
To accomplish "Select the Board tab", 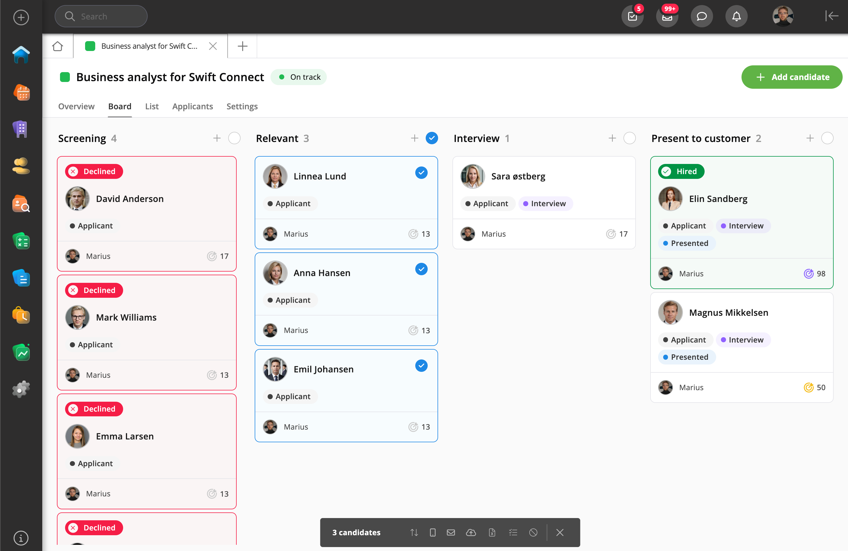I will click(x=120, y=106).
